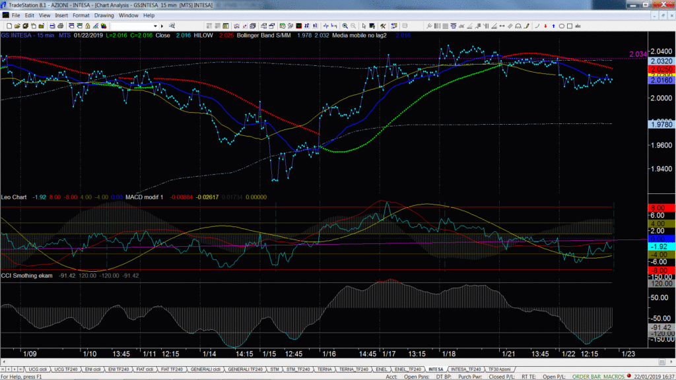Click the 'Leo Chart' indicator label
Viewport: 676px width, 380px height.
(14, 197)
